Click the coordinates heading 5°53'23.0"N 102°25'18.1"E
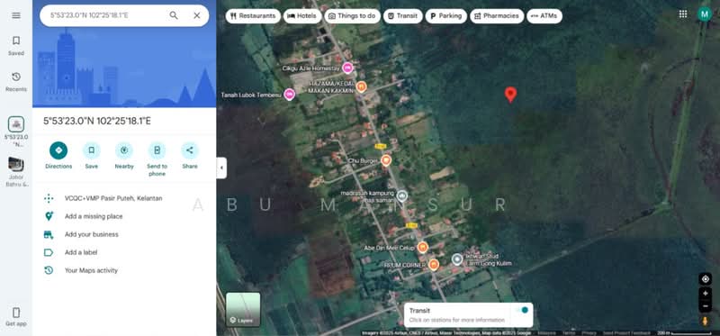This screenshot has height=336, width=720. point(97,122)
